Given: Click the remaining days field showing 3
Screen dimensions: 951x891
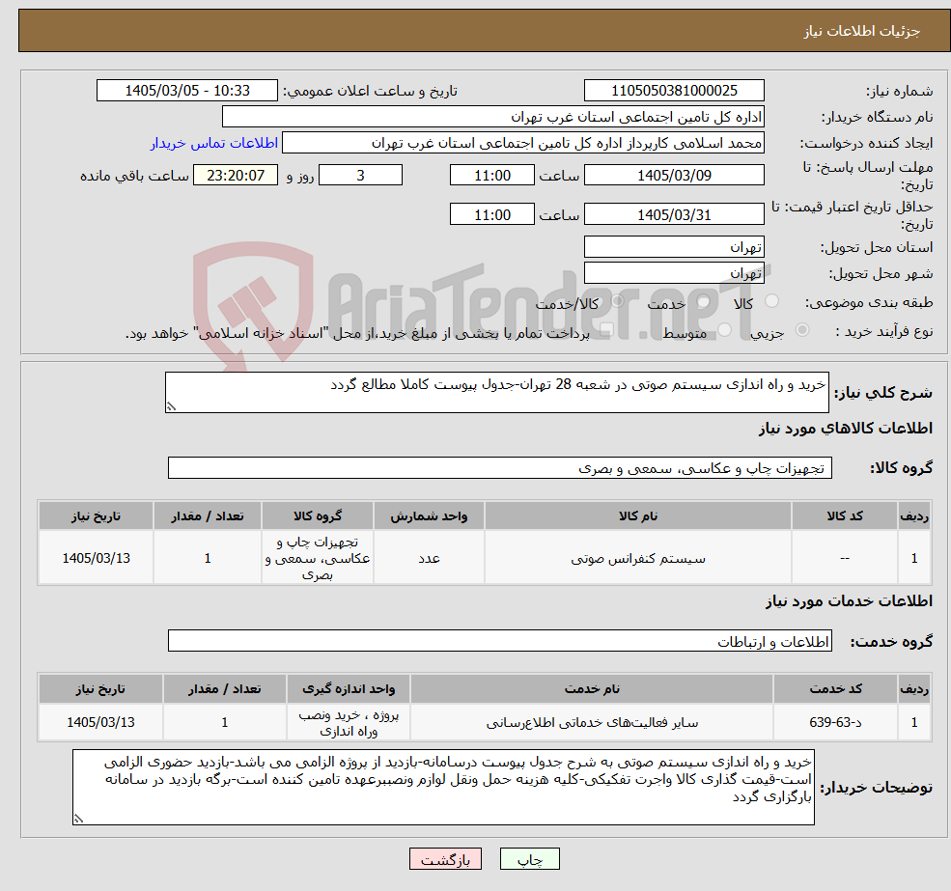Looking at the screenshot, I should (360, 176).
